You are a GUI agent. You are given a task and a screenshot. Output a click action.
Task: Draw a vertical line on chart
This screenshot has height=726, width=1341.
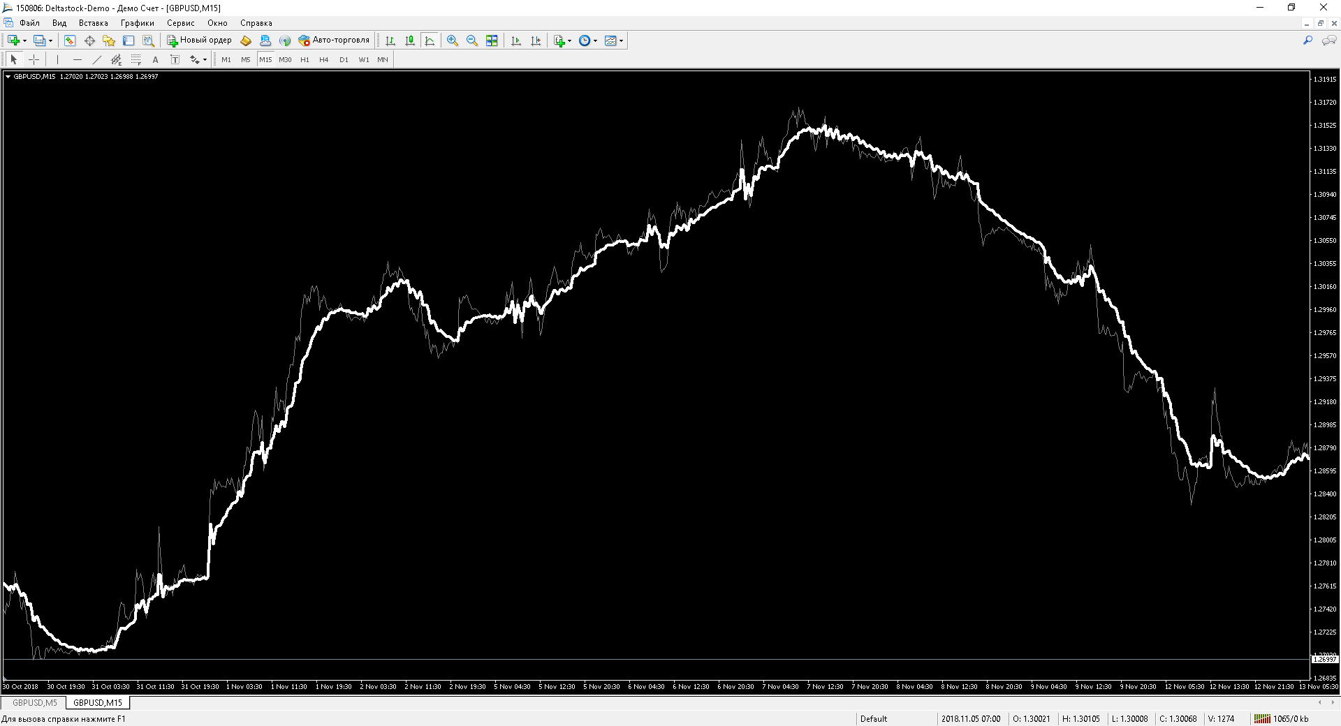(57, 59)
